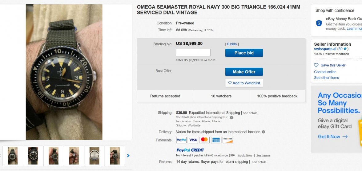Select the caseback thumbnail image
Image resolution: width=362 pixels, height=171 pixels.
[94, 156]
